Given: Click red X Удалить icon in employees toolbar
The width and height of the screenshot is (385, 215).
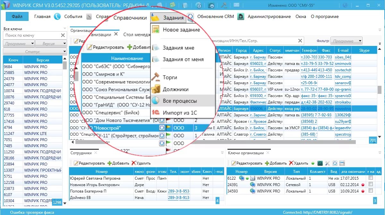Looking at the screenshot, I should pos(133,163).
